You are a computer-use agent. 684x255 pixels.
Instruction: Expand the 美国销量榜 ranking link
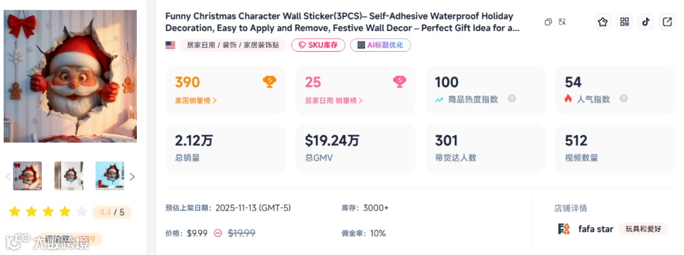(196, 100)
